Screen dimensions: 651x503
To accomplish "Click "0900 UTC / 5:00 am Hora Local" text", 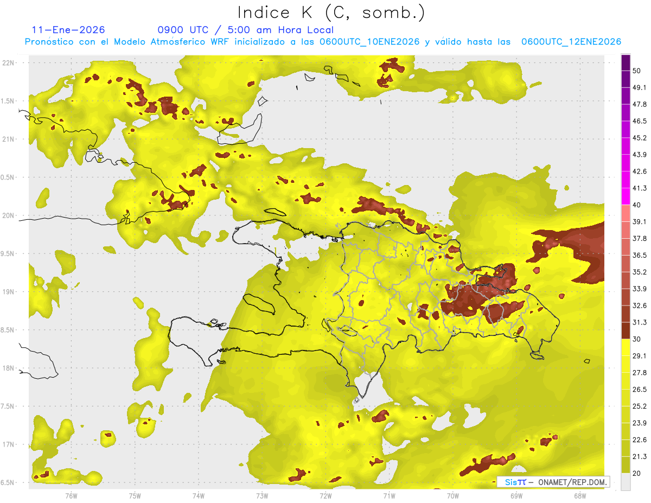I will tap(246, 30).
